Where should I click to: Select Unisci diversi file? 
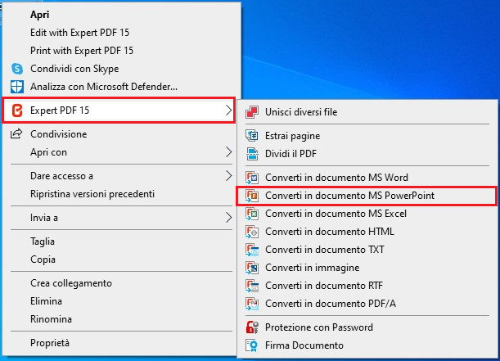click(x=367, y=112)
